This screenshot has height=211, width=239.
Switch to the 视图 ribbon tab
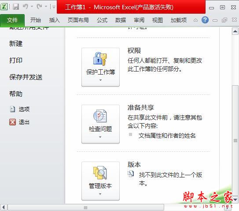pyautogui.click(x=158, y=20)
